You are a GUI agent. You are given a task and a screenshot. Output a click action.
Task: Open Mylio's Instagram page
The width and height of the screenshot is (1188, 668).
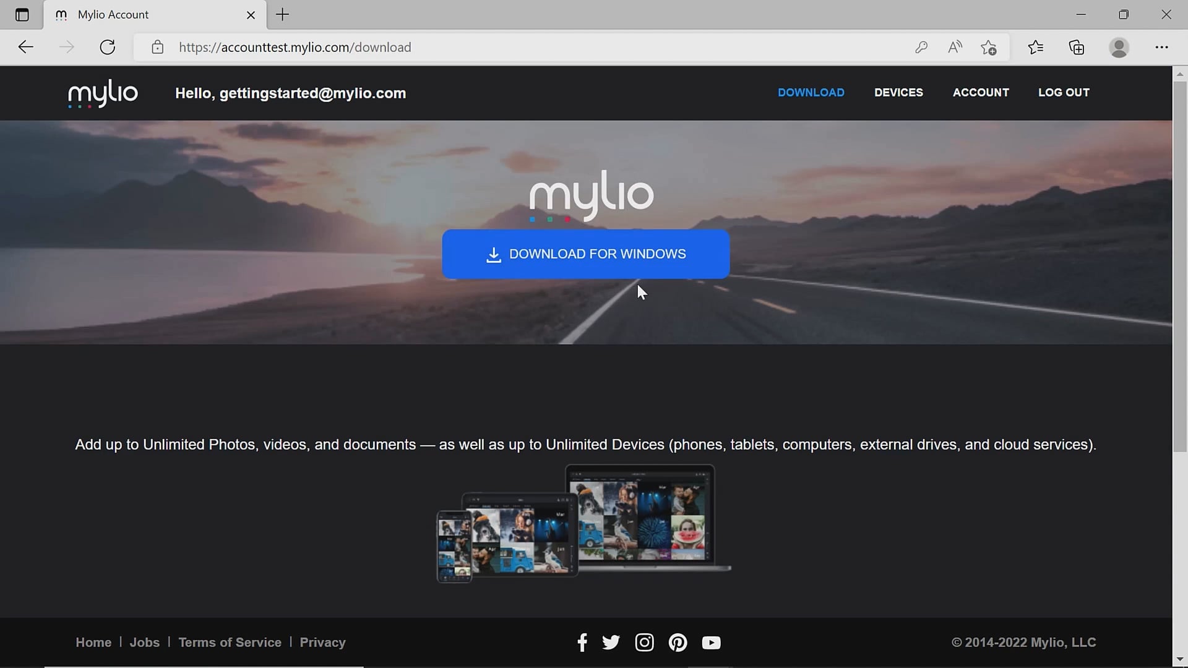[644, 642]
